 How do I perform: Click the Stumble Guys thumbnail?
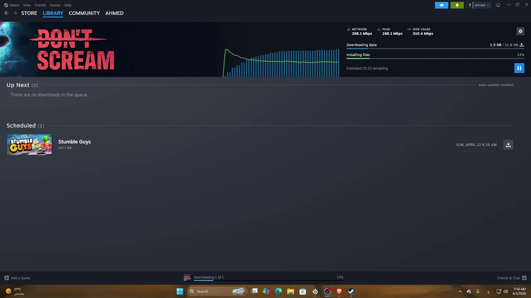click(x=29, y=144)
